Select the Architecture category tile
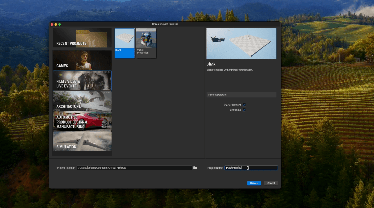The width and height of the screenshot is (374, 208). (82, 101)
